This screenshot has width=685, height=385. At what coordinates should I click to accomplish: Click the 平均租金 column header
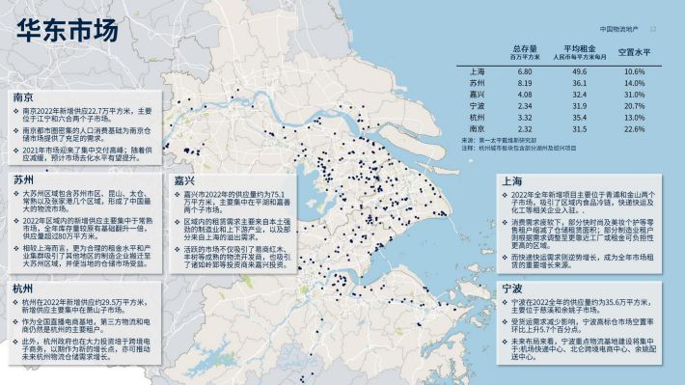point(580,48)
